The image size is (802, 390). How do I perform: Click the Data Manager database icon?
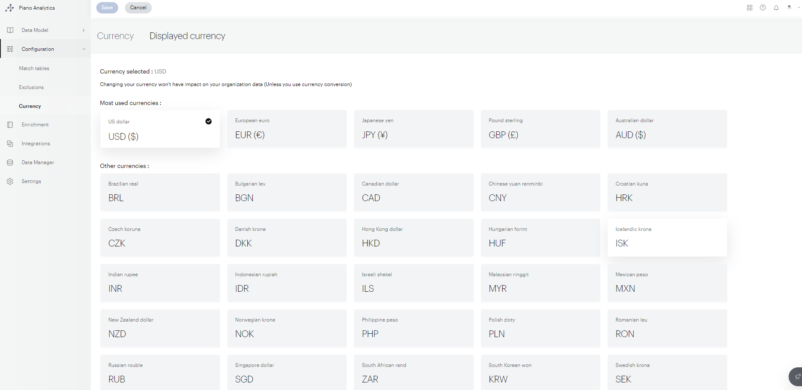10,162
